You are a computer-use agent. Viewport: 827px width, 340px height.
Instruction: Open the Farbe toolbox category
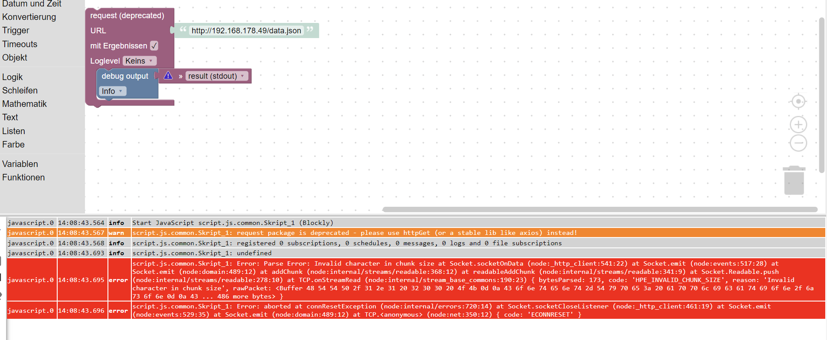tap(13, 144)
